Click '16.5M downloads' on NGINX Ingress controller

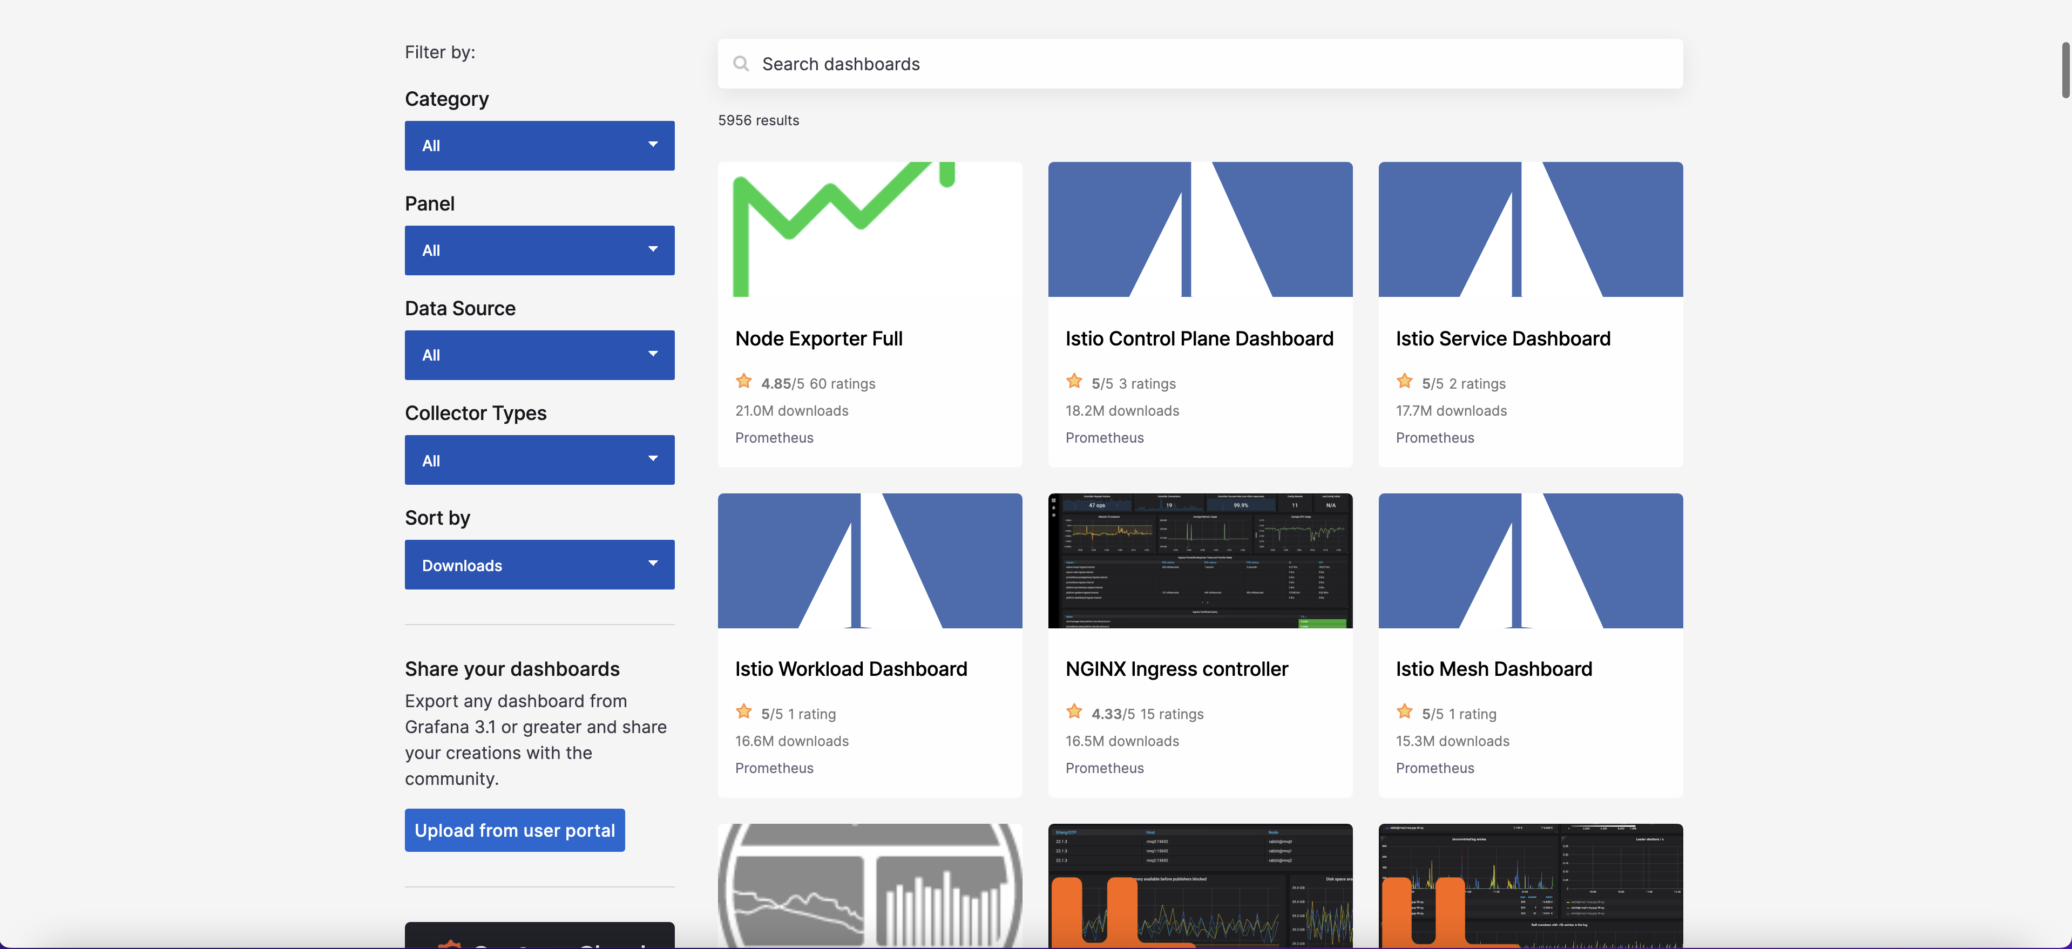click(x=1122, y=741)
